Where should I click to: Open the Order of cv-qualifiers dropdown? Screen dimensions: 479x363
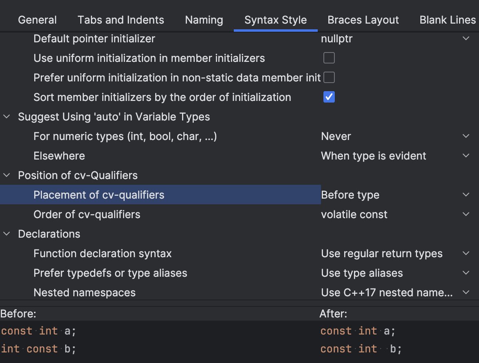coord(395,214)
